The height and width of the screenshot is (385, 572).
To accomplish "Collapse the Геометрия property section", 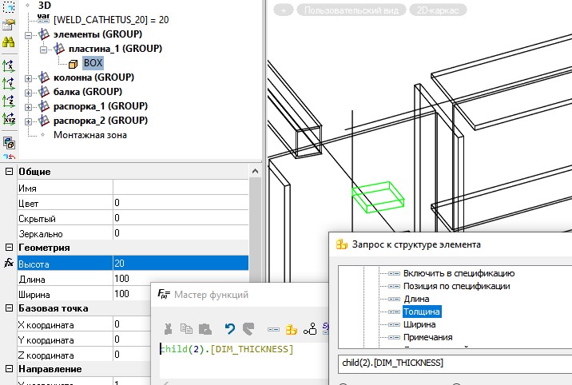I will pos(9,248).
